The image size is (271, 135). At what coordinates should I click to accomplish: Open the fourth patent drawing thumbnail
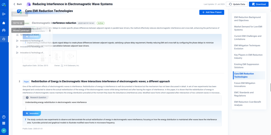pyautogui.click(x=70, y=57)
